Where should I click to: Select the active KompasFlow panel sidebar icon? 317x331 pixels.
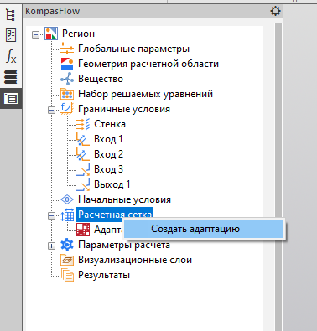(x=11, y=98)
